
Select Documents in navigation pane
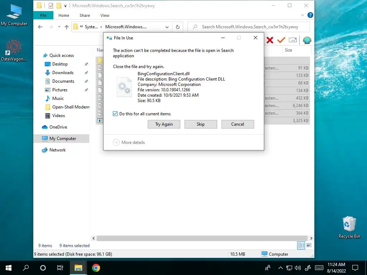pos(63,81)
